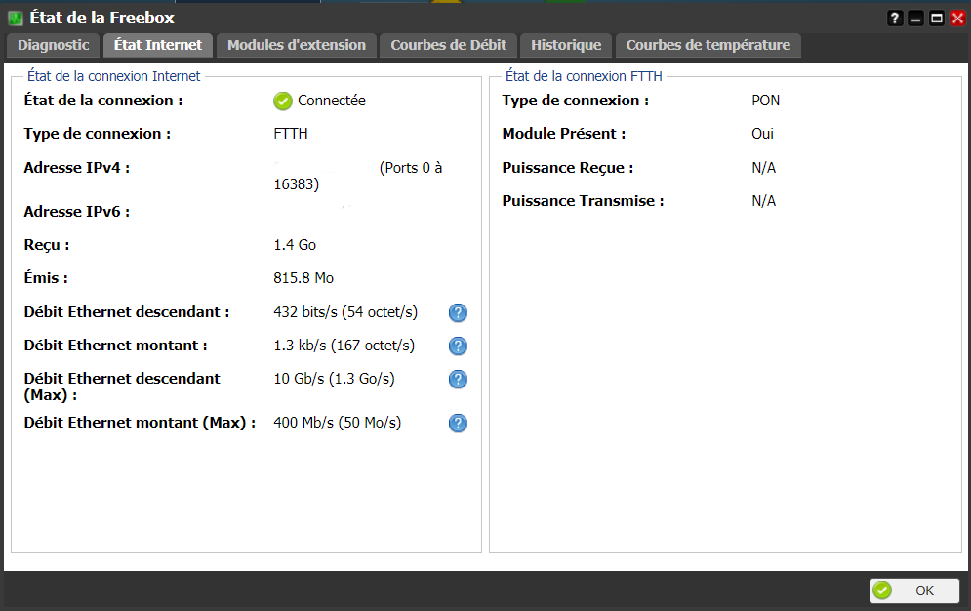Image resolution: width=971 pixels, height=611 pixels.
Task: Click the Émis label
Action: (x=46, y=278)
